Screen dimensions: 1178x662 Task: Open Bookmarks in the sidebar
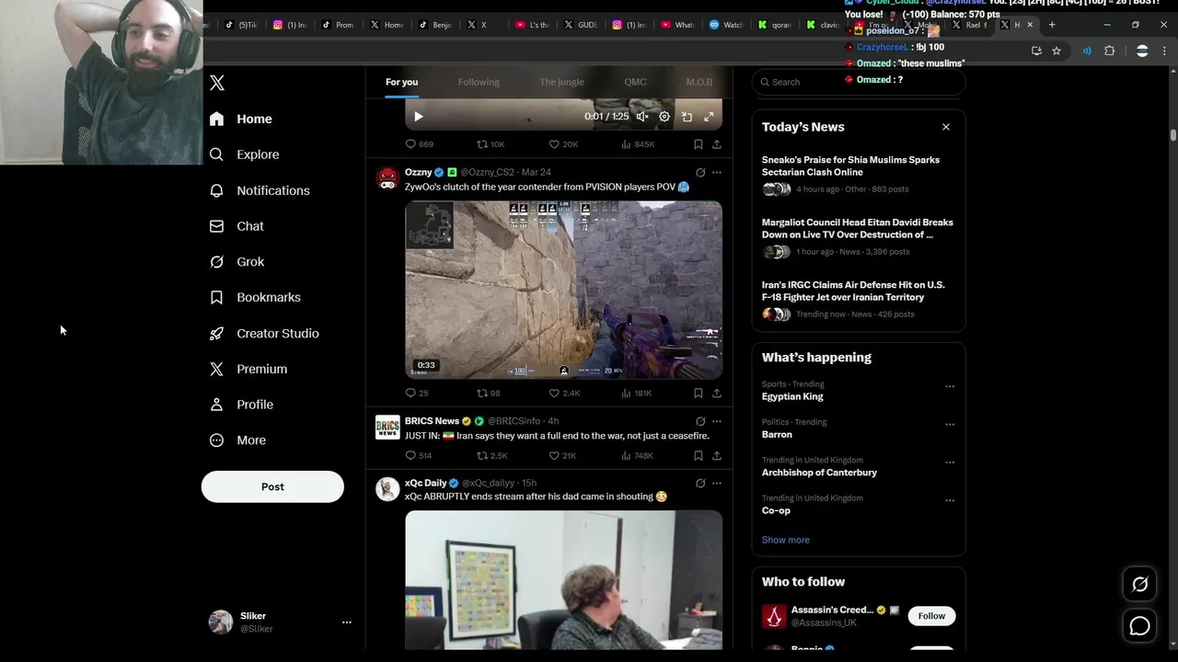click(x=255, y=298)
